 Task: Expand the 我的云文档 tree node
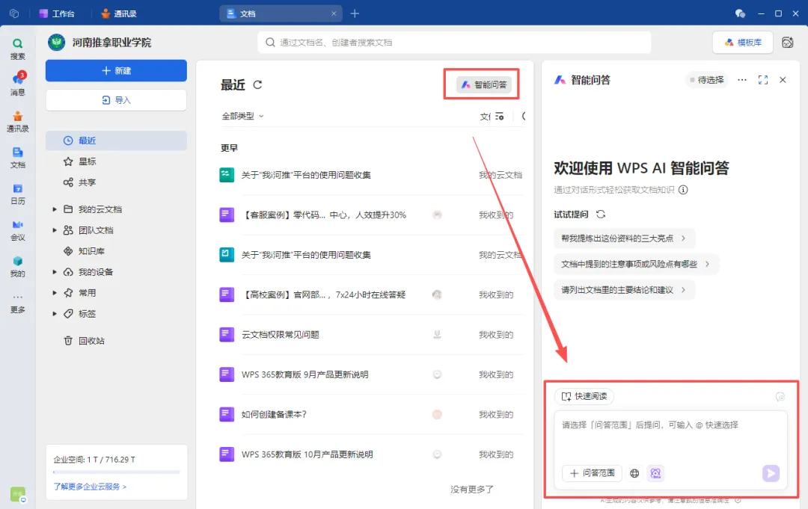(55, 209)
